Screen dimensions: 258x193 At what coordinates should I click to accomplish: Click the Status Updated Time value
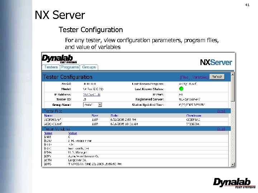(x=191, y=105)
